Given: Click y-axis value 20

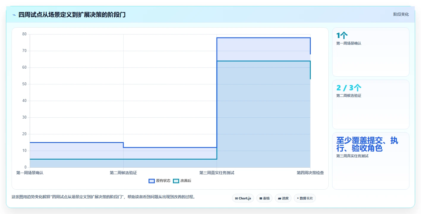Looking at the screenshot, I should point(24,134).
